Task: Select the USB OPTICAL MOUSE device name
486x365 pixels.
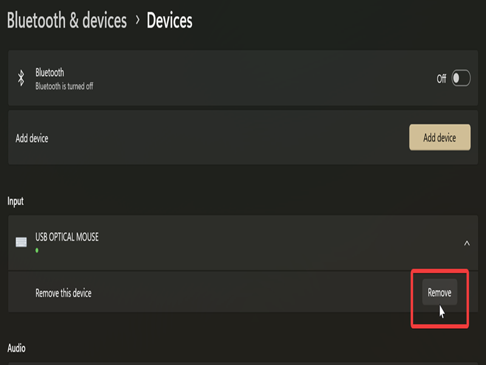Action: click(67, 237)
